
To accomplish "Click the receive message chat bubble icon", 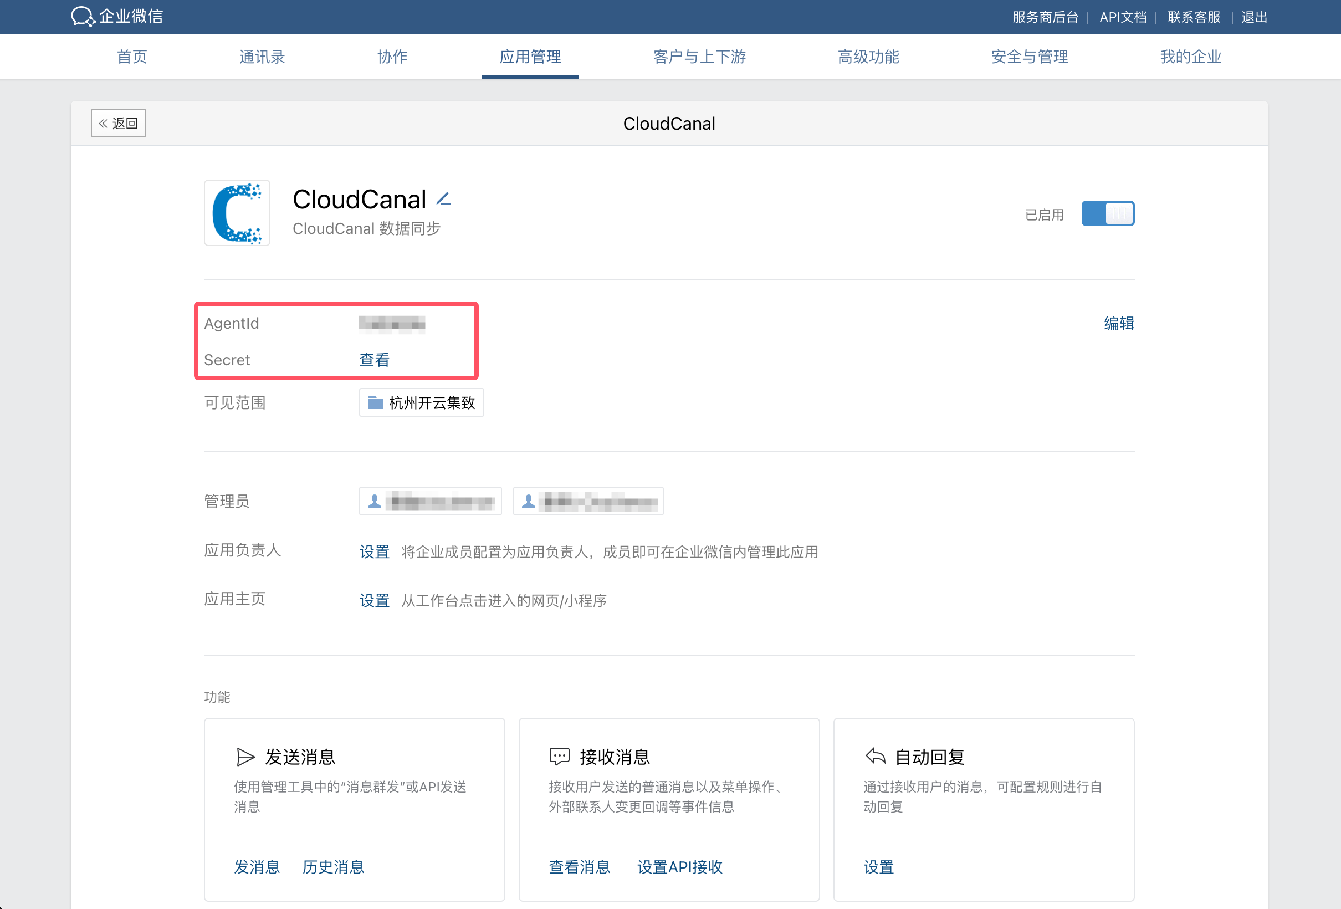I will pyautogui.click(x=559, y=757).
